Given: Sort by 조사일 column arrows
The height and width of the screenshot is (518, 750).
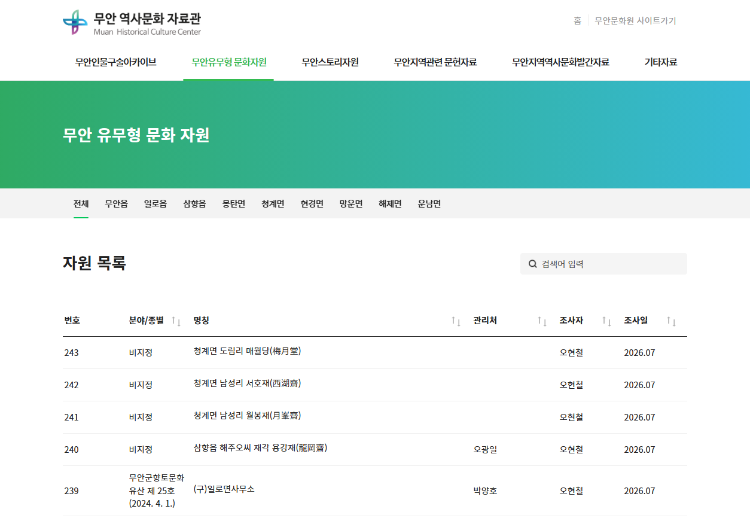Looking at the screenshot, I should coord(671,321).
